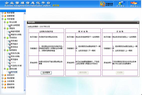Click the orange sphere icon for 基础资料
Screen dimensions: 142x95
pos(5,84)
